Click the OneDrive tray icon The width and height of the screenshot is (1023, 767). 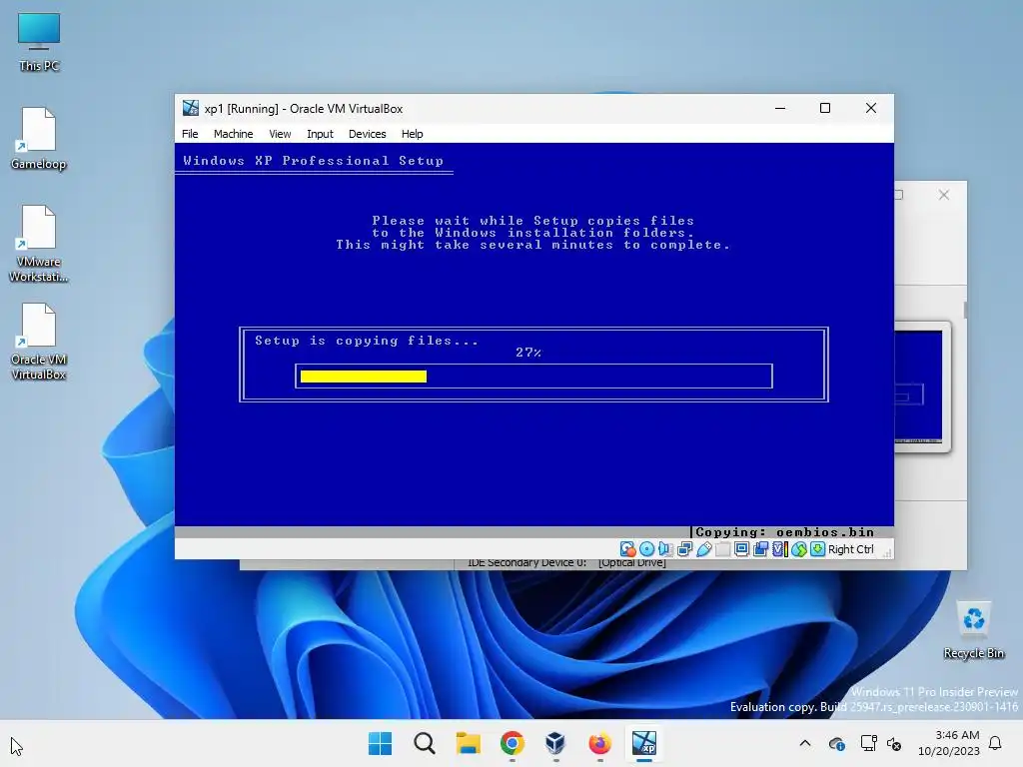[836, 743]
